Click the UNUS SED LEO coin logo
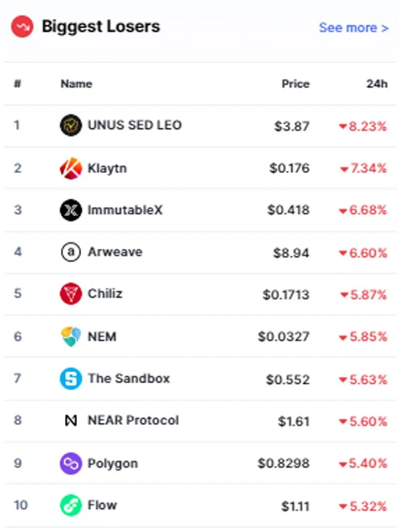The width and height of the screenshot is (401, 529). [x=71, y=125]
